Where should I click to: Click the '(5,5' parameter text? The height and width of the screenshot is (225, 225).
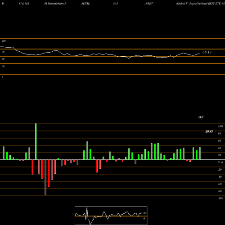coord(116,4)
